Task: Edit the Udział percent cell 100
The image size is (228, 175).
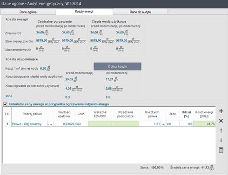Action: (x=186, y=124)
